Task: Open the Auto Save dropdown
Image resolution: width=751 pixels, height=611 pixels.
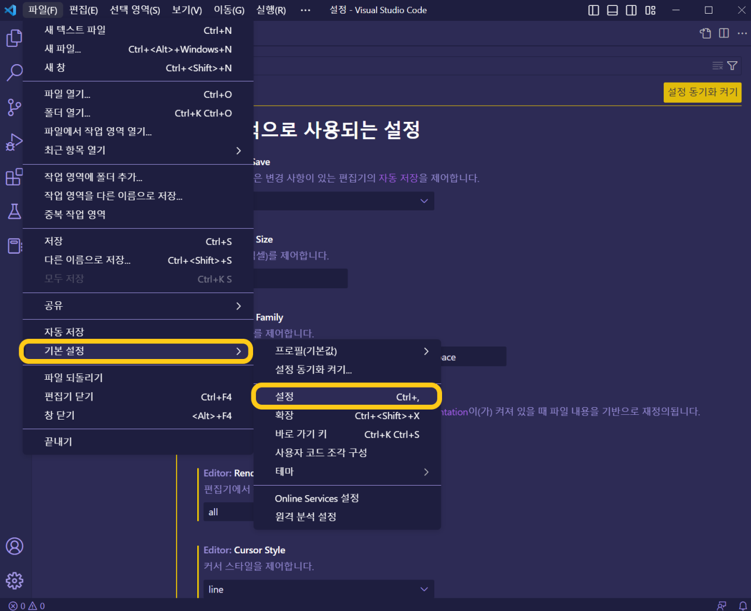Action: tap(344, 201)
